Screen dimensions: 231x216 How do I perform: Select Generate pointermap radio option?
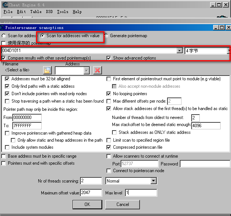pos(106,36)
